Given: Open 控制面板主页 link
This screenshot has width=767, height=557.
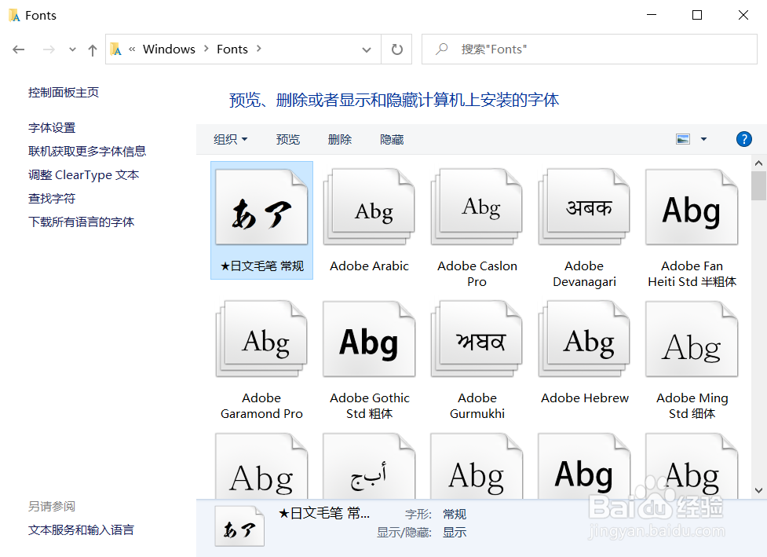Looking at the screenshot, I should pos(64,93).
